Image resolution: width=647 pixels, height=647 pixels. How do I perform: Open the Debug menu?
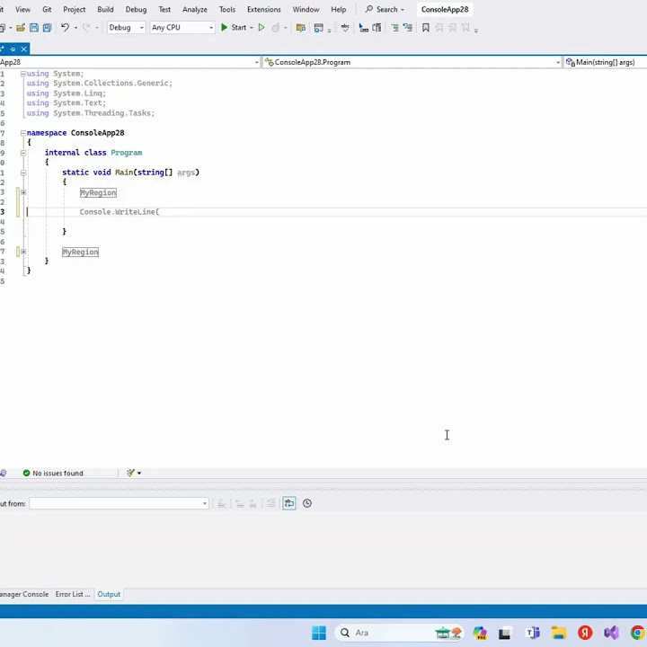pyautogui.click(x=136, y=9)
